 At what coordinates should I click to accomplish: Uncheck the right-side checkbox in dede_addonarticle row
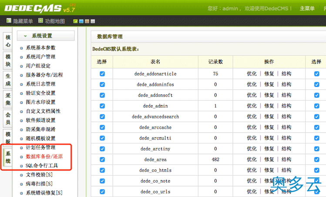[x=317, y=74]
